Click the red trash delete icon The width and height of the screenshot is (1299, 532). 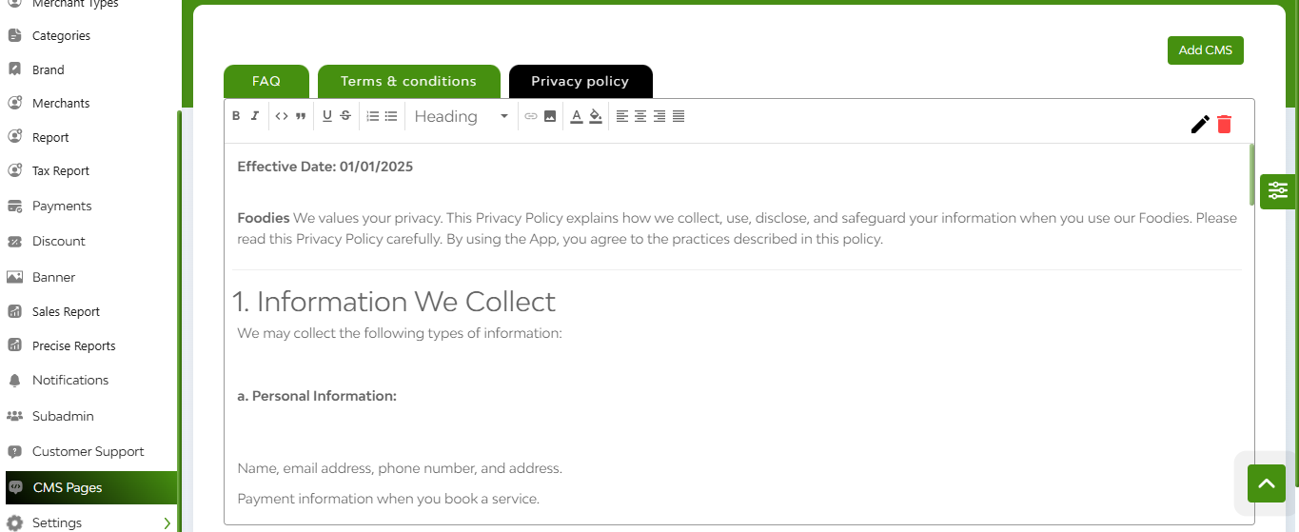1224,124
